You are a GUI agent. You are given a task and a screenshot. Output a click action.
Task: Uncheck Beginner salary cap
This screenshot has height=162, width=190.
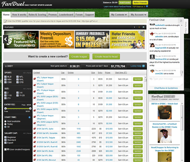click(x=5, y=137)
